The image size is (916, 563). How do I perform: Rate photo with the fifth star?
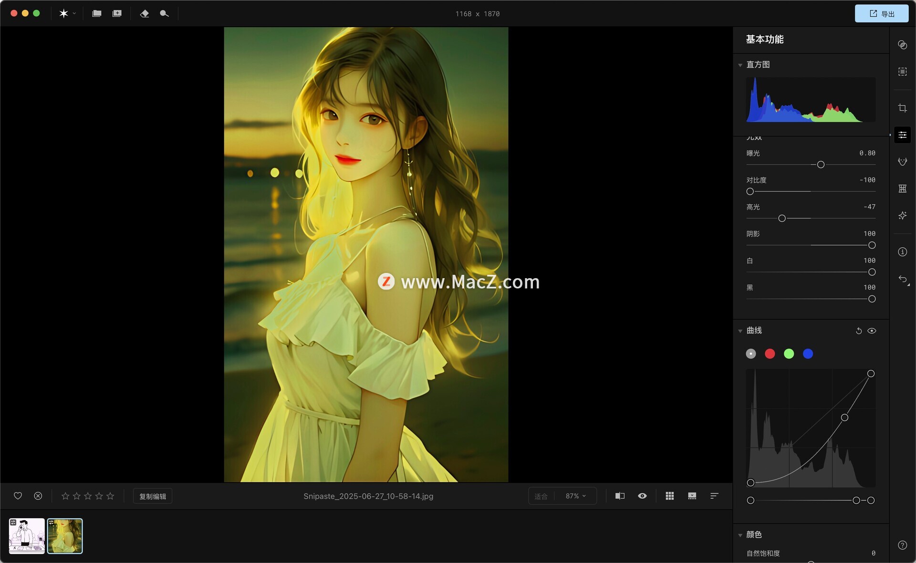coord(110,496)
